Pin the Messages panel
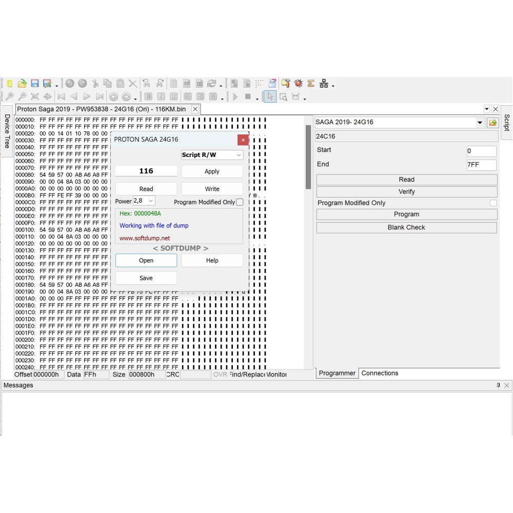The width and height of the screenshot is (513, 513). pos(498,385)
